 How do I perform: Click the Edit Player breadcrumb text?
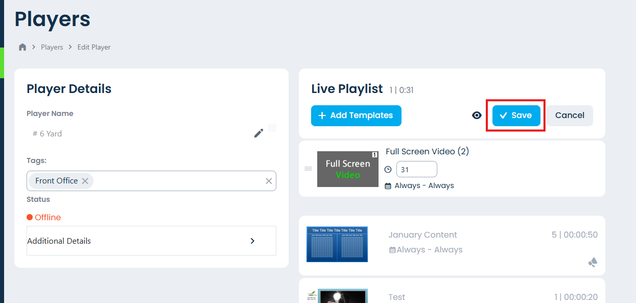(x=94, y=47)
